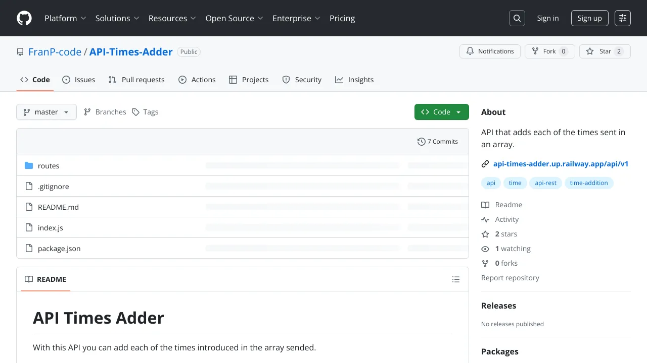This screenshot has width=647, height=363.
Task: Open the package.json file name
Action: pyautogui.click(x=59, y=249)
